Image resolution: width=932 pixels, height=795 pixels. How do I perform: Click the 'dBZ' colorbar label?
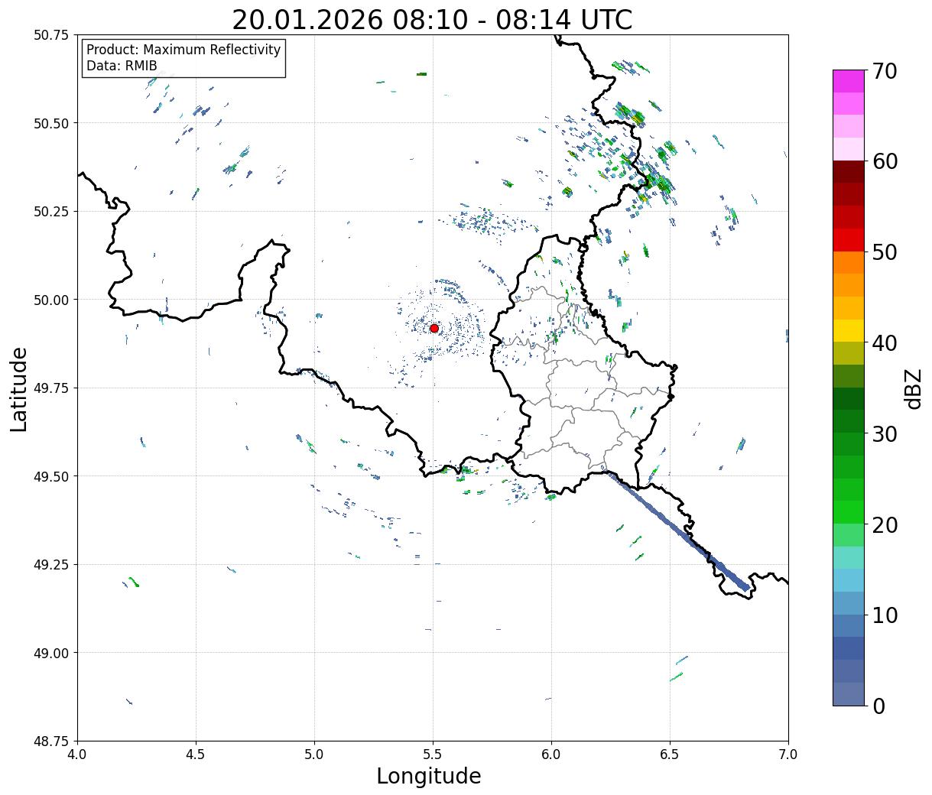[914, 388]
